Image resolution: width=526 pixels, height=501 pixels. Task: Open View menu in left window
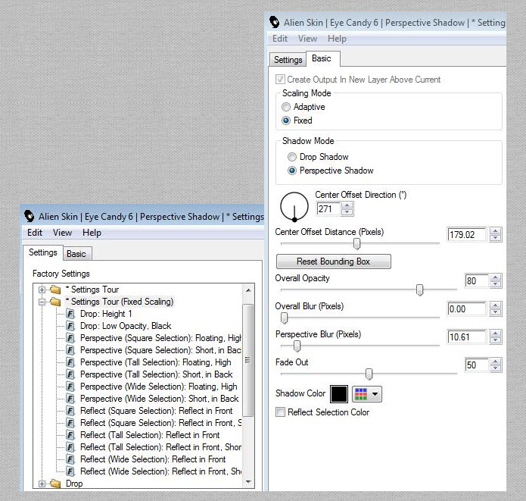[62, 233]
